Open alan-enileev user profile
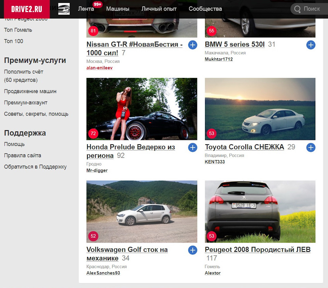328x288 pixels. pyautogui.click(x=99, y=68)
